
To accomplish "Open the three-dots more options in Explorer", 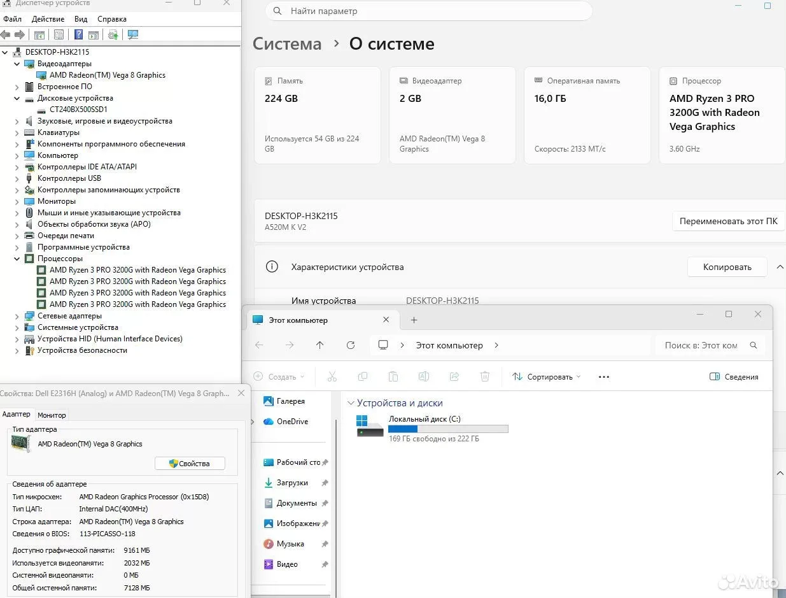I will [x=604, y=377].
